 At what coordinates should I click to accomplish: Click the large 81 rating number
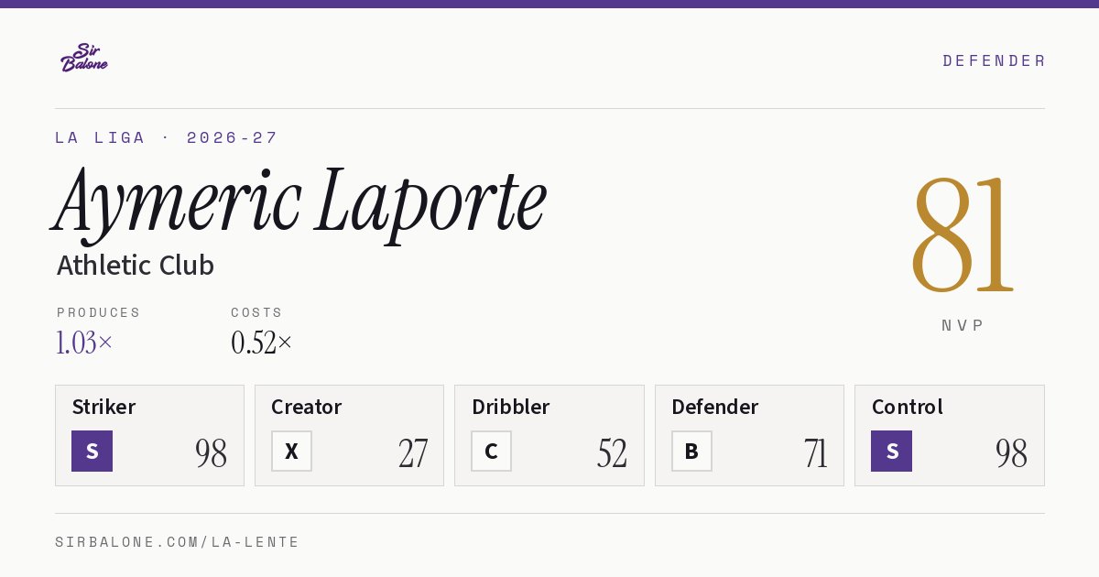pyautogui.click(x=963, y=234)
